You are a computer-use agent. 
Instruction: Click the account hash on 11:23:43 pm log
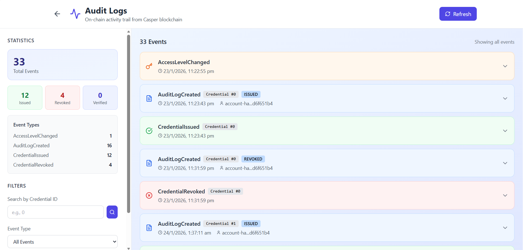point(249,104)
